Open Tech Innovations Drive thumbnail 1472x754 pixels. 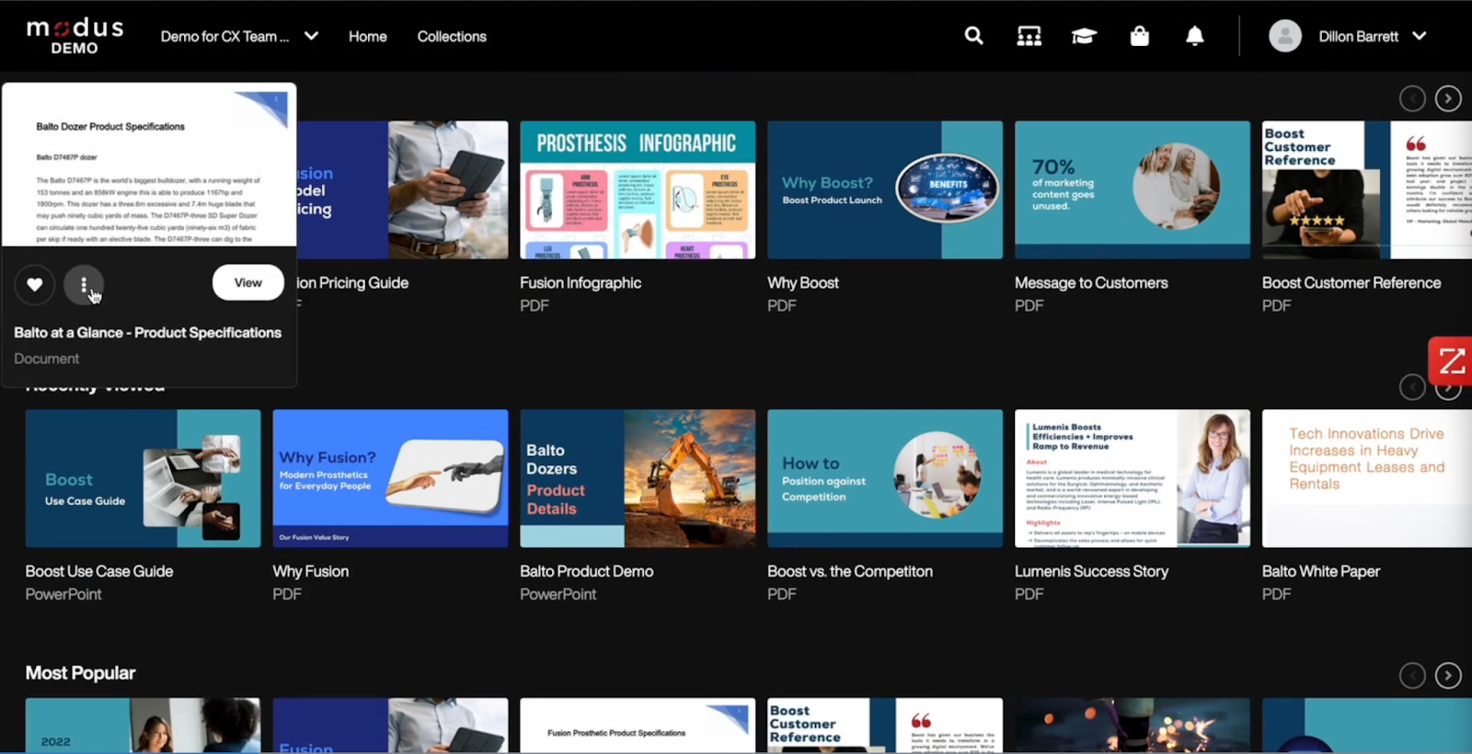pos(1367,478)
